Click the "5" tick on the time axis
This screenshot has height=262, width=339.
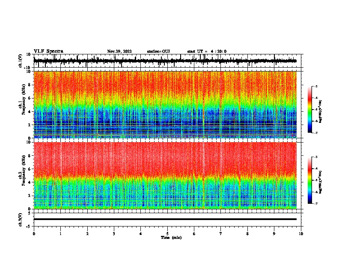pyautogui.click(x=167, y=234)
